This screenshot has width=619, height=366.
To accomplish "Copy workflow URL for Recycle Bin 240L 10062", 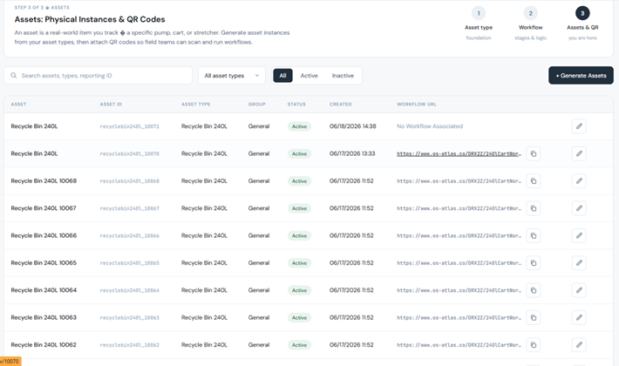I will click(534, 345).
